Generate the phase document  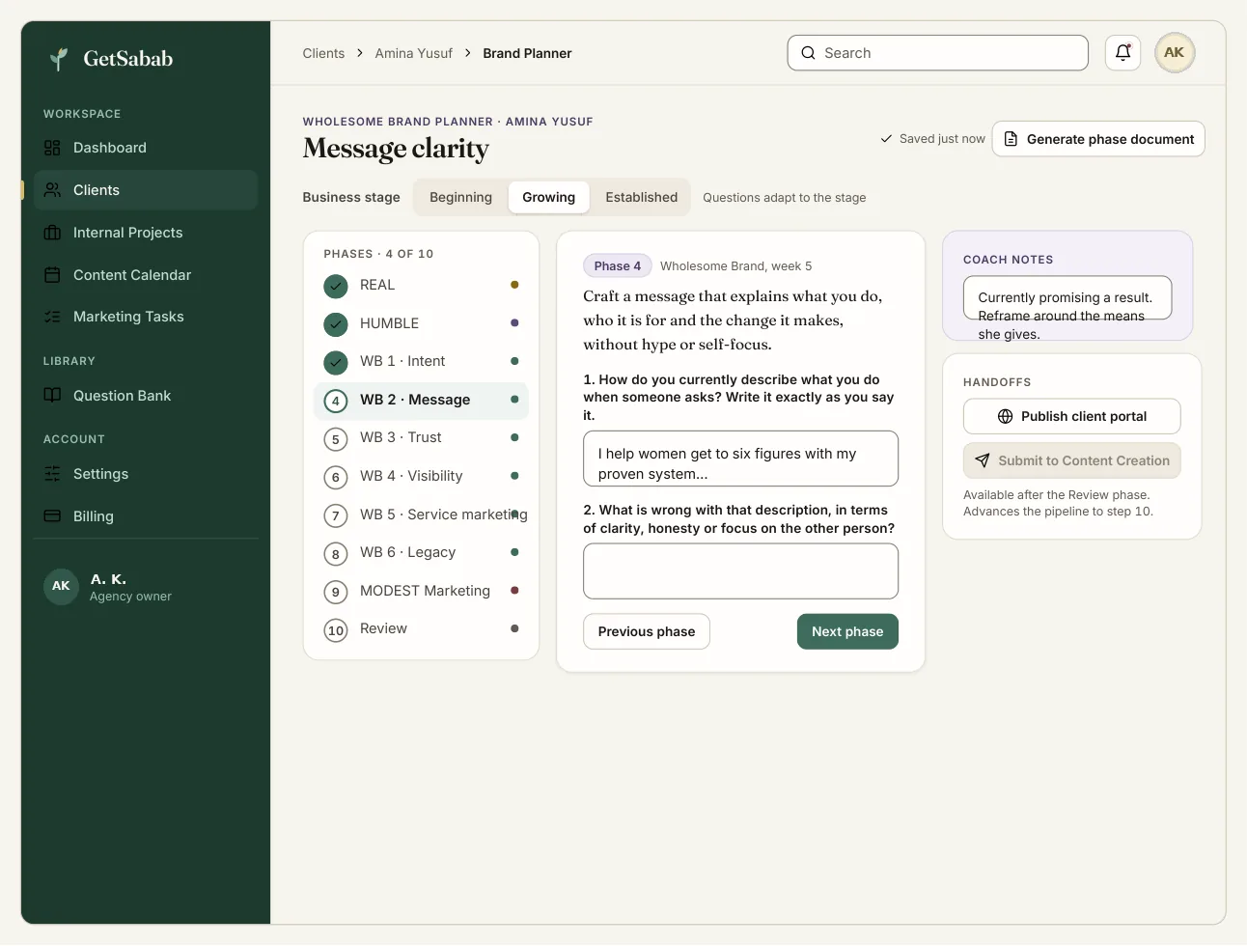pyautogui.click(x=1098, y=139)
